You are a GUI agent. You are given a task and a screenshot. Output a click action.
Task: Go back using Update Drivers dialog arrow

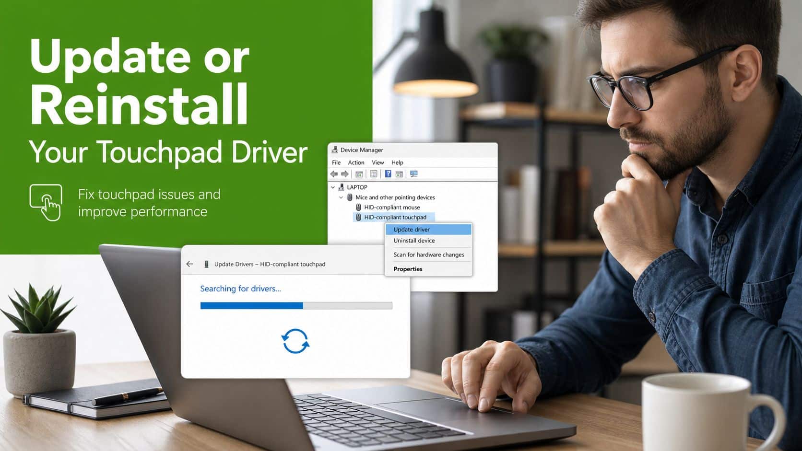190,264
